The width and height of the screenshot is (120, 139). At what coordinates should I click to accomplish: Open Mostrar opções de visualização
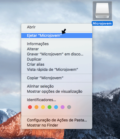tap(57, 91)
